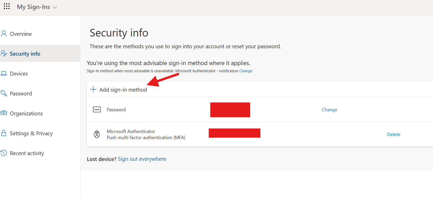Click the Password key icon in sidebar

click(x=4, y=93)
